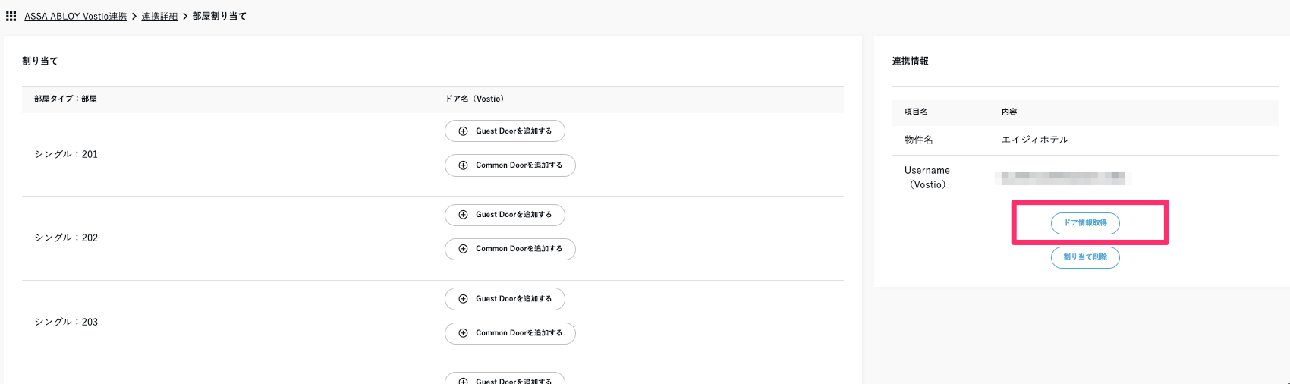
Task: Add a Common Door to シングル：202
Action: pyautogui.click(x=510, y=249)
